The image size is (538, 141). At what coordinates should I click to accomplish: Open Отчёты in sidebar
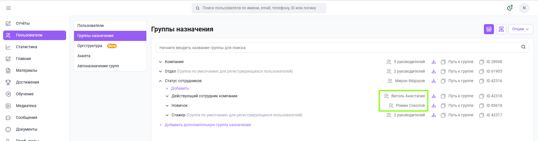point(34,23)
